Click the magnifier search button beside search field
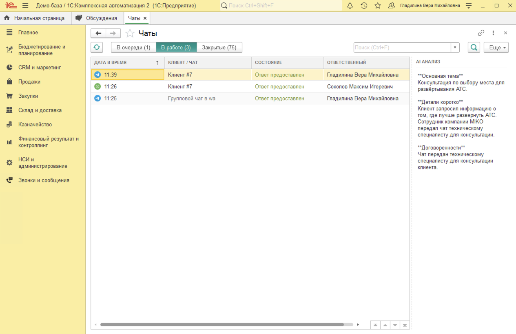This screenshot has height=334, width=516. 474,47
